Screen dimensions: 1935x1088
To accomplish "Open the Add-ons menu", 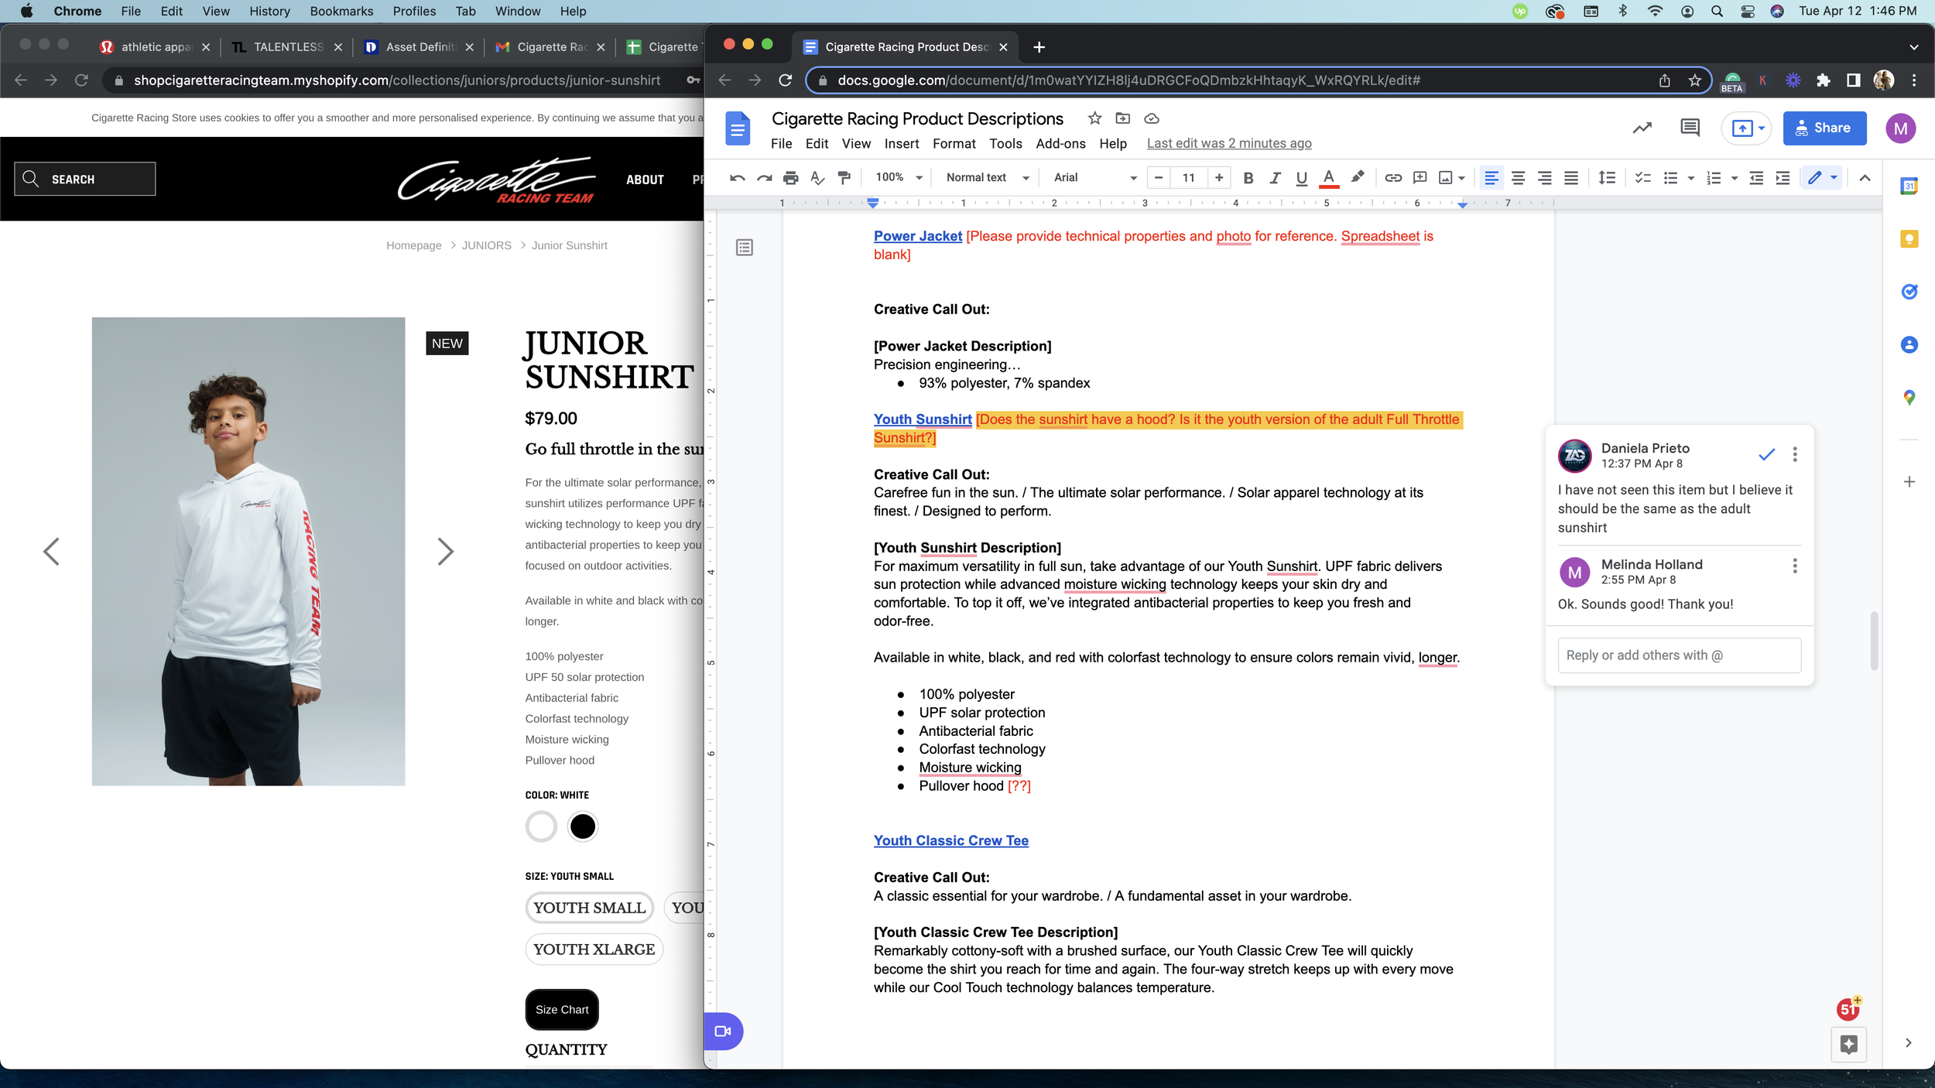I will point(1060,144).
